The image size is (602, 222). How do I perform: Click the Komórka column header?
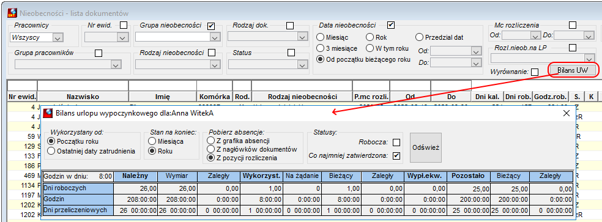point(215,97)
